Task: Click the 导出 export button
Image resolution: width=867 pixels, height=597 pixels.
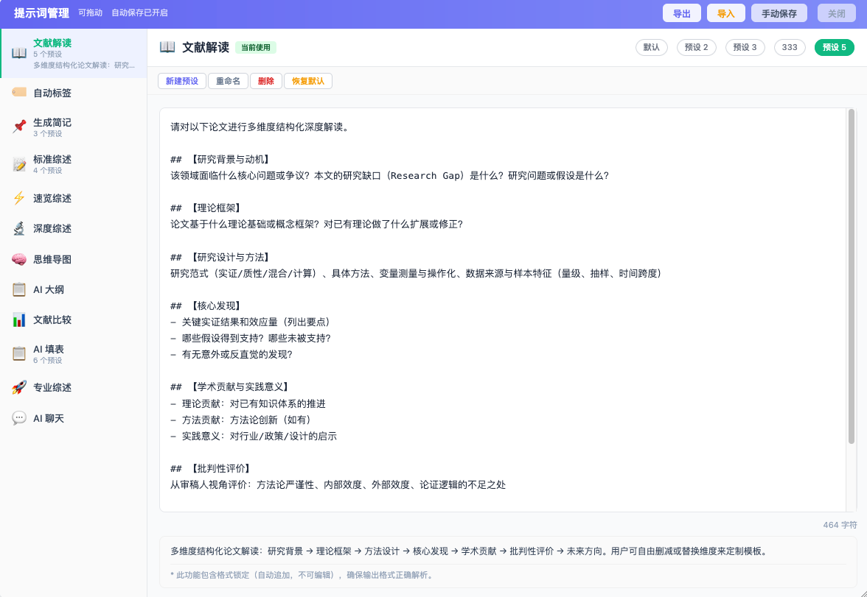Action: click(x=682, y=13)
